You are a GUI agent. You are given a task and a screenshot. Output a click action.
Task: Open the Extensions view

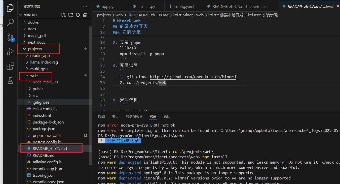point(10,66)
